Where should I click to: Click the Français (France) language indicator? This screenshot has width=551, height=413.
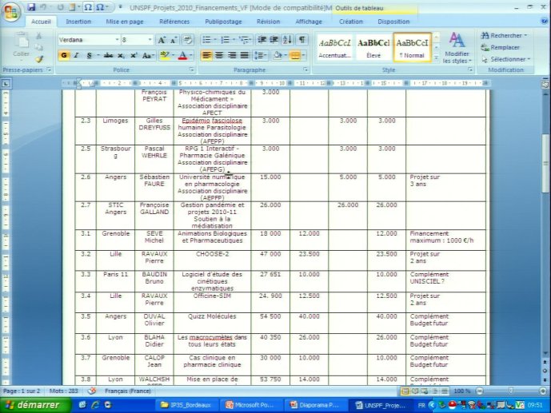click(x=128, y=391)
